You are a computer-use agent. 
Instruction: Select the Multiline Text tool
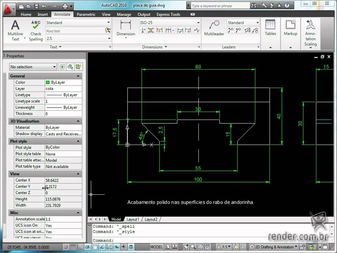coord(15,30)
